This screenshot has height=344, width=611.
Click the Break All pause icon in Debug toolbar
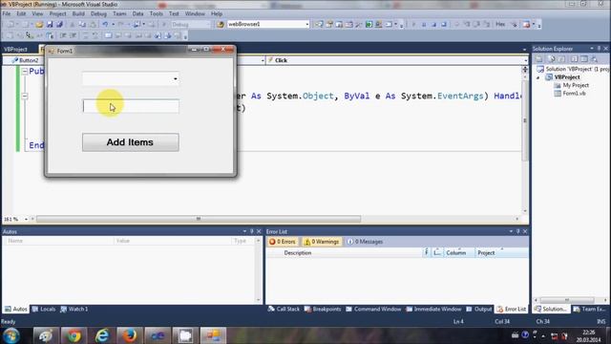click(424, 25)
